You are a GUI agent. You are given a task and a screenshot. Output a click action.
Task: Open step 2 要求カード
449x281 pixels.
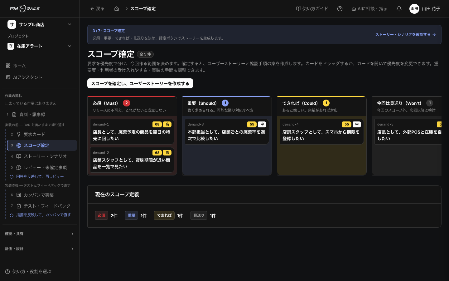point(42,134)
